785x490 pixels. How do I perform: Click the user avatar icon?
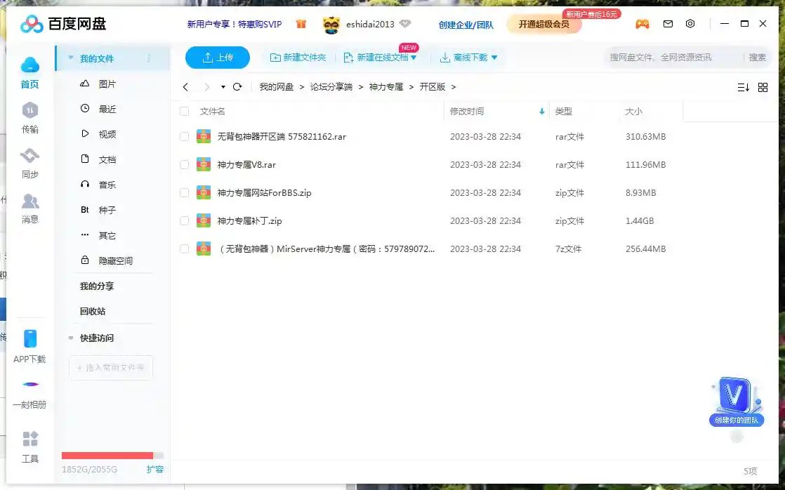click(331, 25)
